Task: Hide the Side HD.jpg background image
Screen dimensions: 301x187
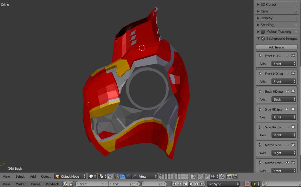Action: (287, 109)
